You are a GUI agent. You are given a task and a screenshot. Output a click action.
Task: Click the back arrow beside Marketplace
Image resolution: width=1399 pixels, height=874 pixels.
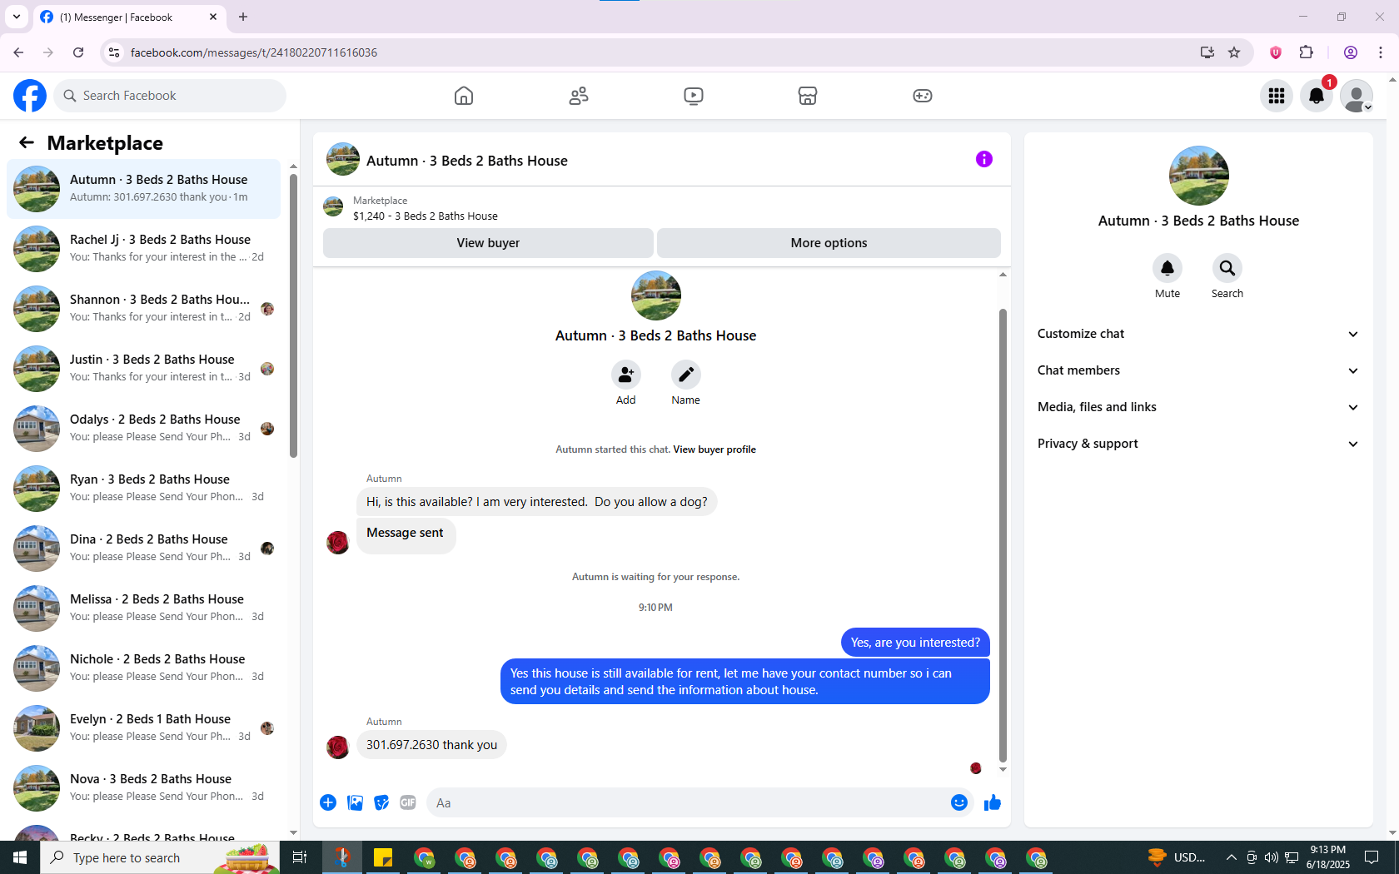coord(27,142)
